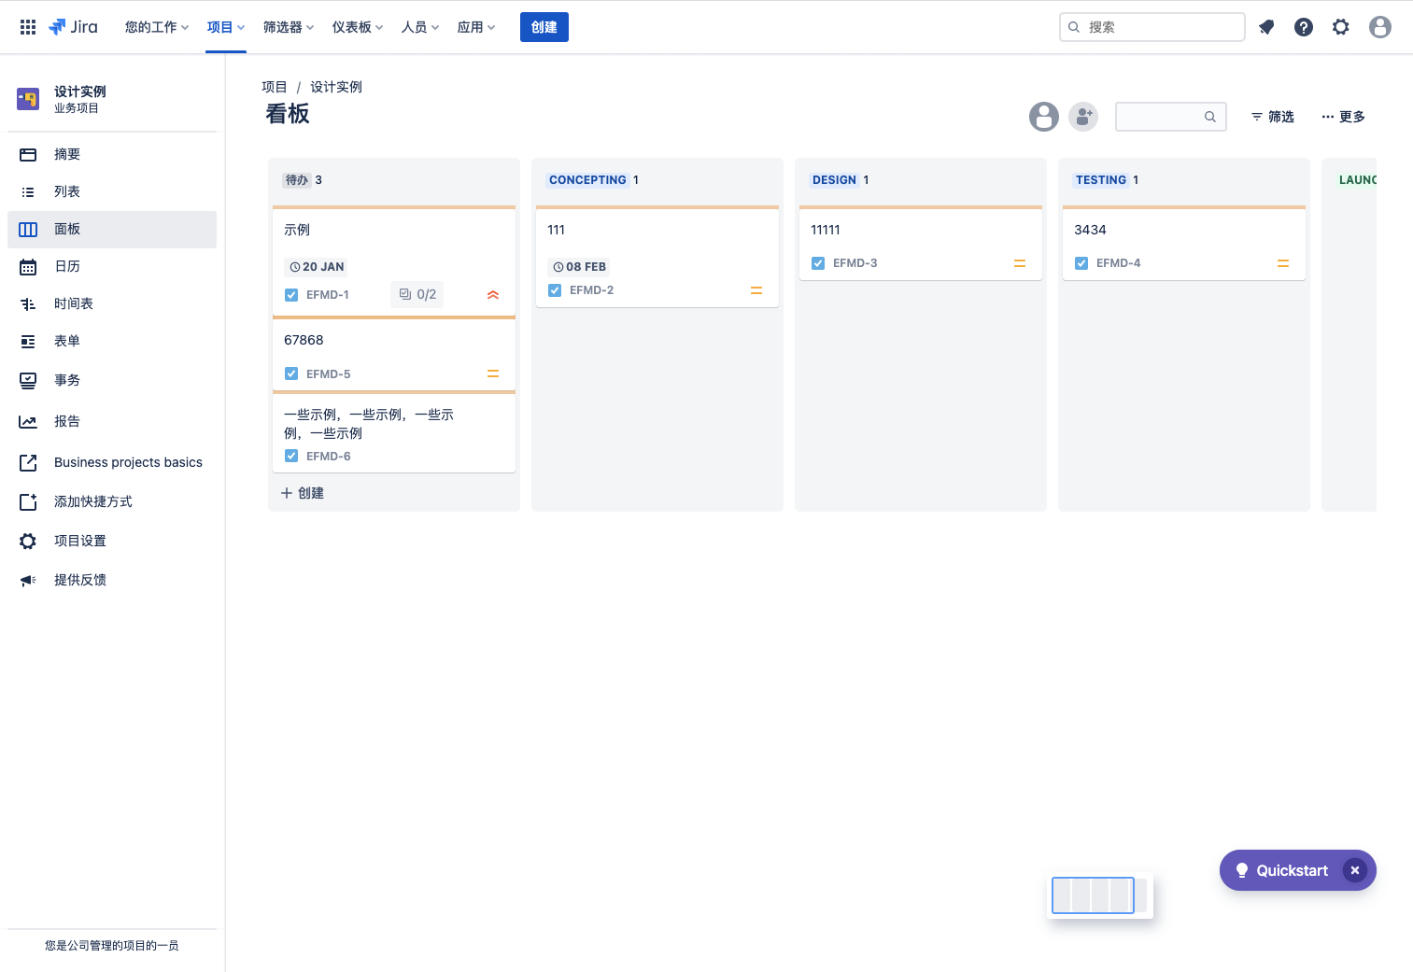This screenshot has width=1413, height=972.
Task: Click the magnifier in the board search box
Action: 1209,117
